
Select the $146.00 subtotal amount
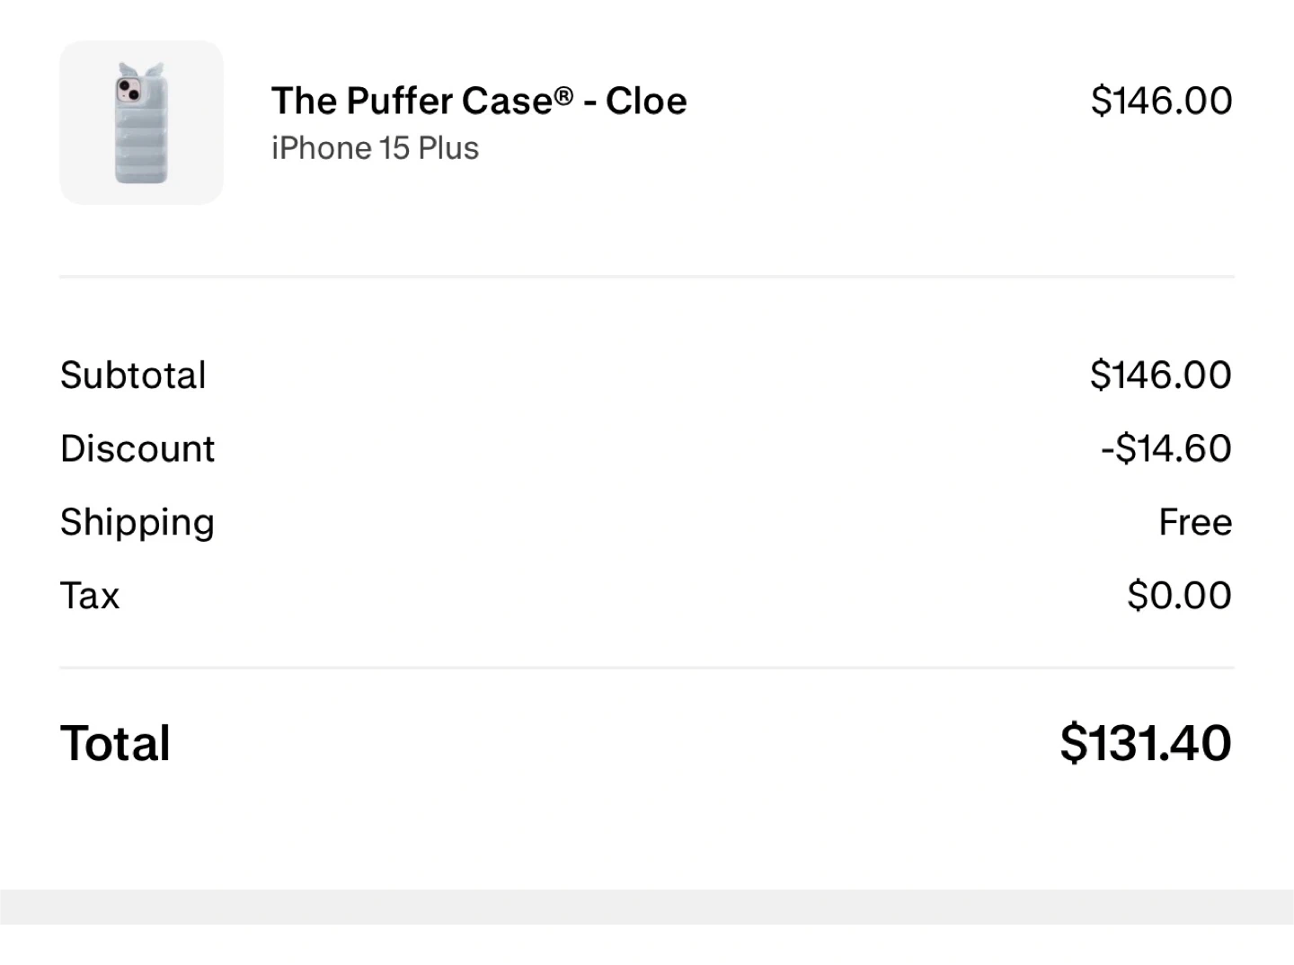(x=1160, y=375)
